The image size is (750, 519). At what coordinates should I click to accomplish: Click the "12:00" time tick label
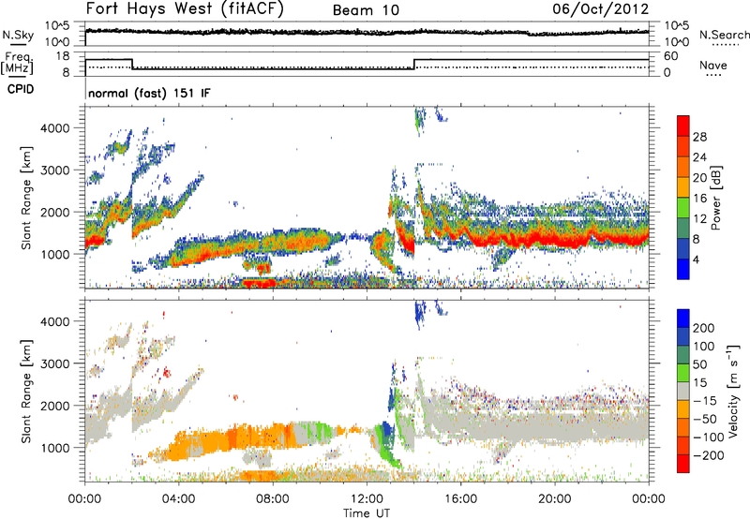(x=367, y=499)
